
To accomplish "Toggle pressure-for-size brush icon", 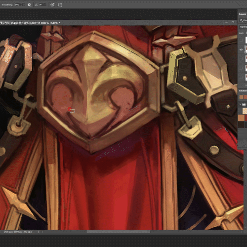I will (x=52, y=5).
